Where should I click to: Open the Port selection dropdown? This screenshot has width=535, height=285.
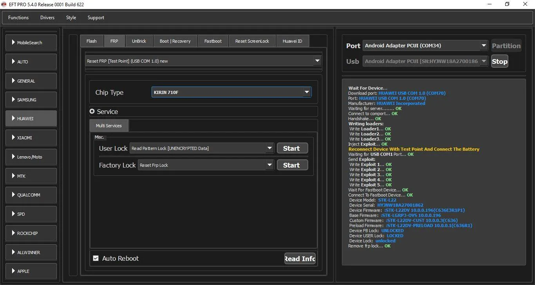click(484, 46)
